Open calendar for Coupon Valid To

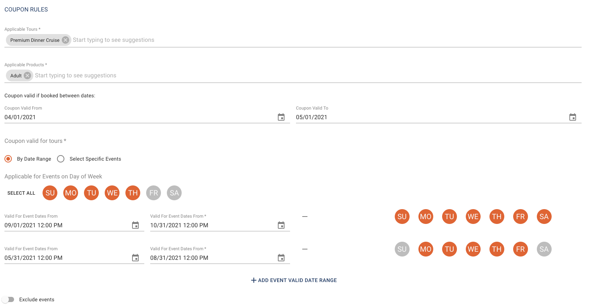[x=572, y=117]
